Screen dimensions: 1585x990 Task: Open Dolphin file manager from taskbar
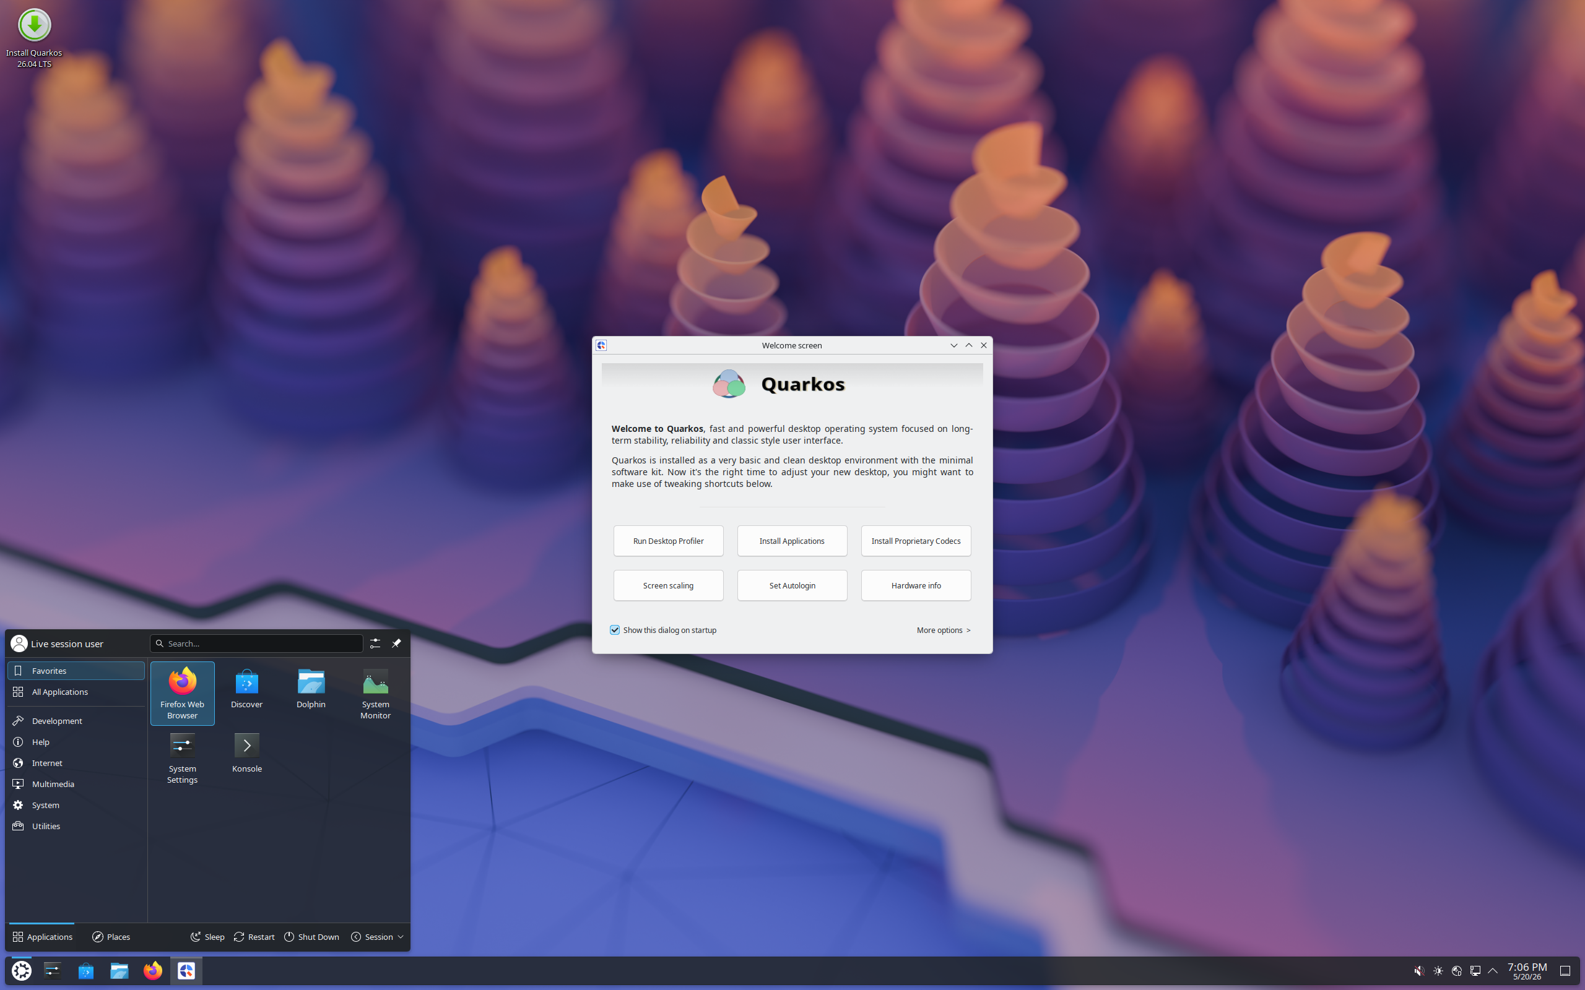(x=119, y=970)
